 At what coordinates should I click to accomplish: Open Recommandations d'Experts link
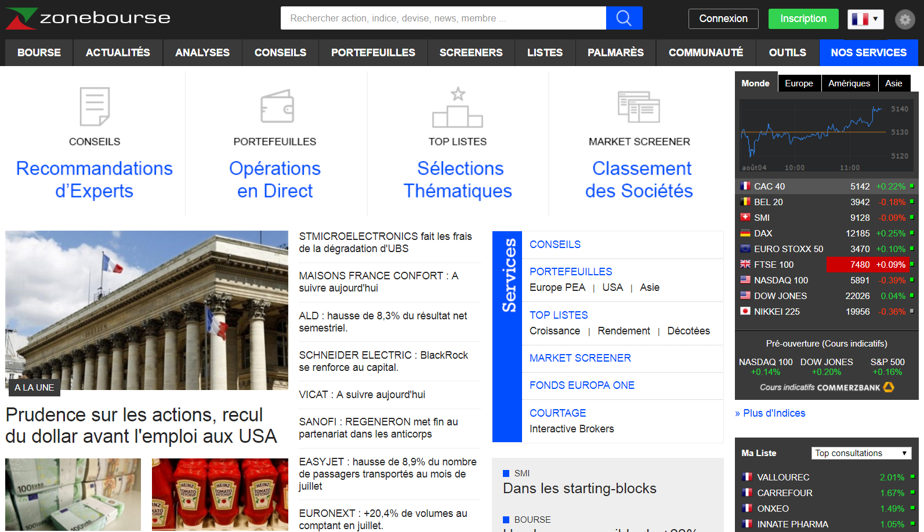(95, 180)
